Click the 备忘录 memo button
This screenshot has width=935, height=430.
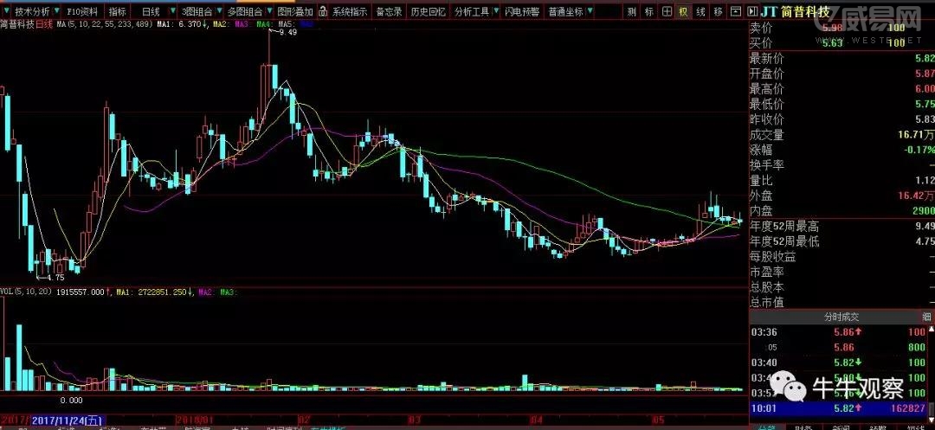pyautogui.click(x=388, y=12)
